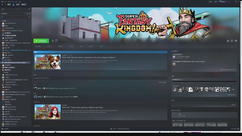Enter Big Picture mode monitor icon
The width and height of the screenshot is (242, 136).
click(229, 2)
